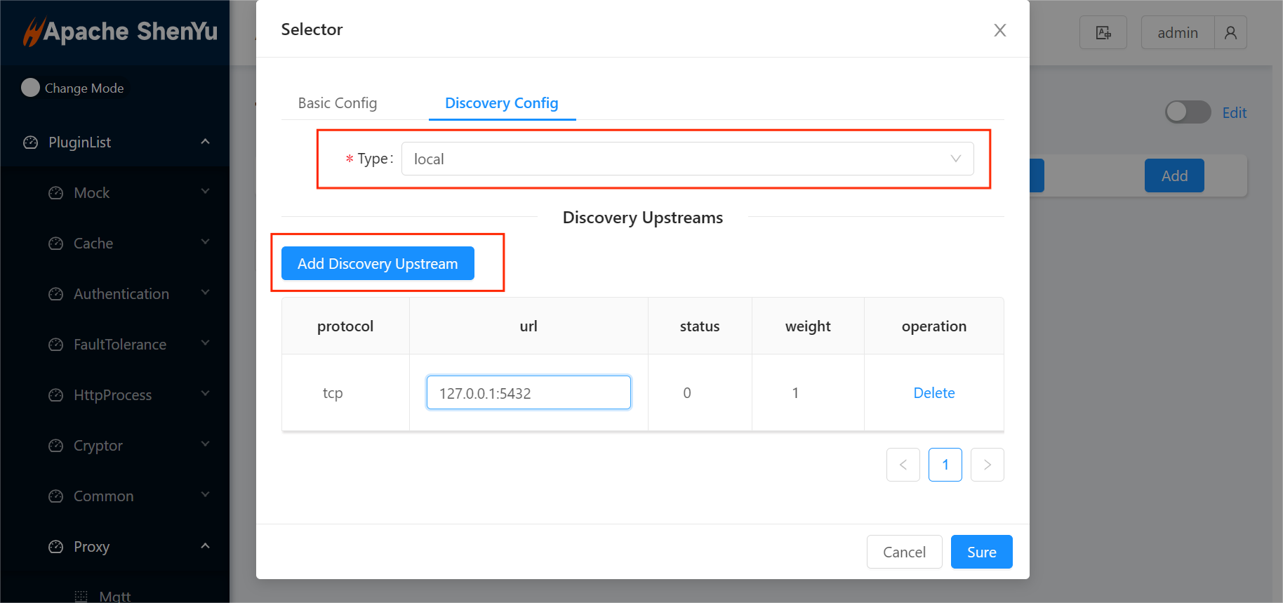Click the Apache ShenYu logo
This screenshot has width=1283, height=603.
point(119,32)
